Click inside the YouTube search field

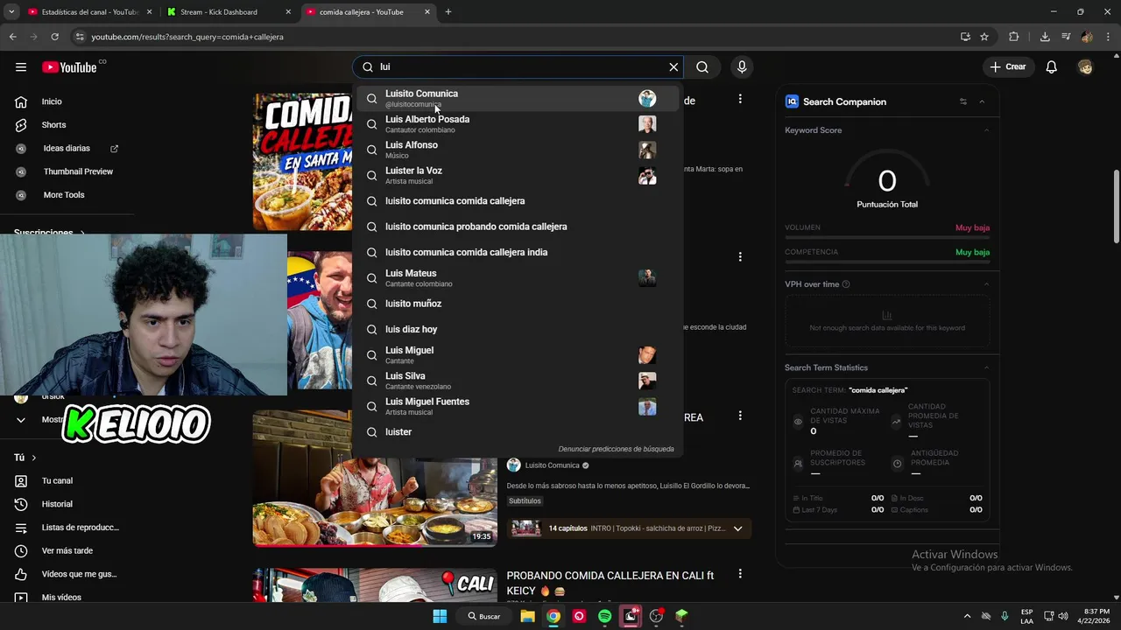click(x=517, y=66)
